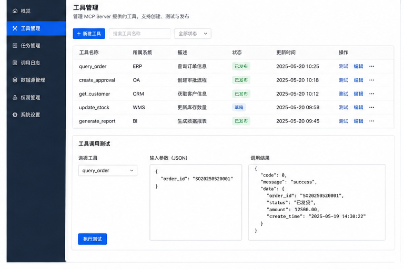Click the 概览 home icon in sidebar
This screenshot has width=404, height=269.
click(15, 11)
